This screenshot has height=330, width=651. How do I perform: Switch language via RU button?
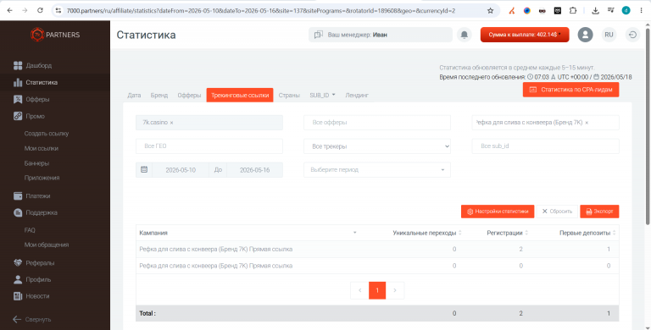(609, 35)
